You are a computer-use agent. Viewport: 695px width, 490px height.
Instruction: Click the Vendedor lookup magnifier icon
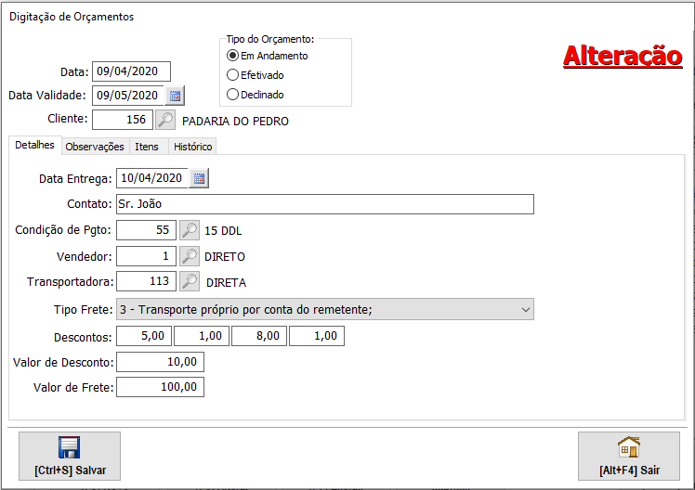pyautogui.click(x=189, y=256)
